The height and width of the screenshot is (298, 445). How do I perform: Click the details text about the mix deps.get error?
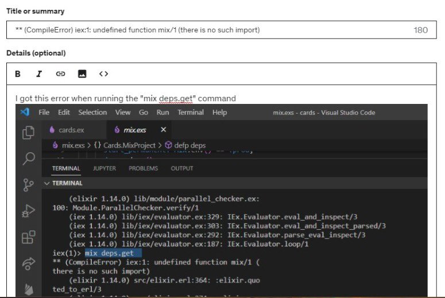coord(125,99)
